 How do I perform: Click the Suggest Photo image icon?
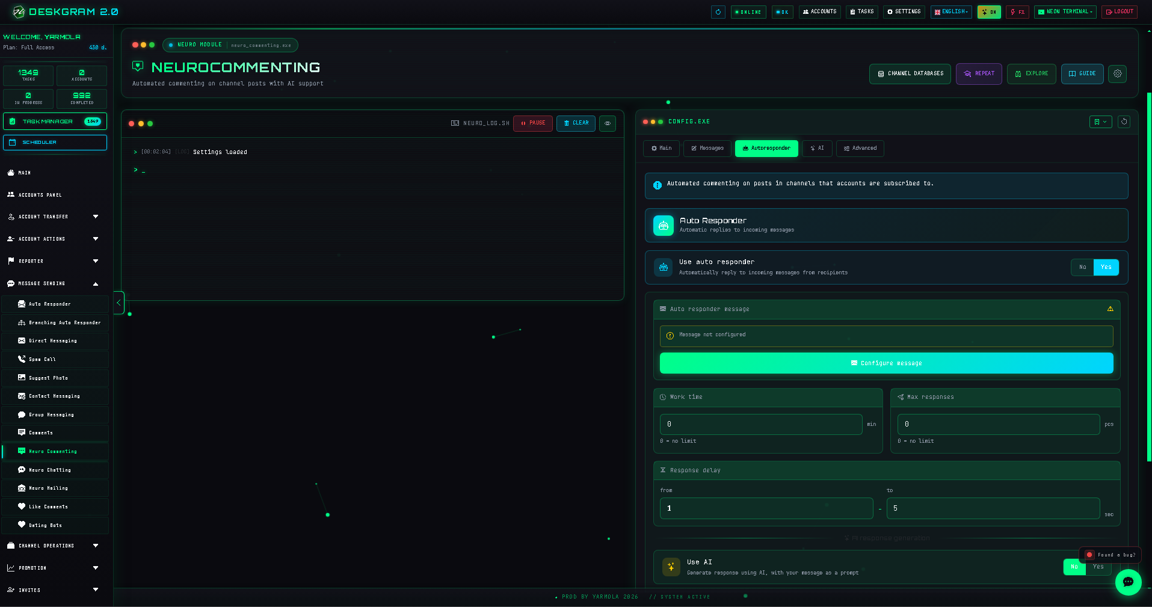22,378
